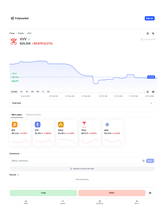This screenshot has width=165, height=214.
Task: Click the BTC price $81,462
Action: pos(15,133)
